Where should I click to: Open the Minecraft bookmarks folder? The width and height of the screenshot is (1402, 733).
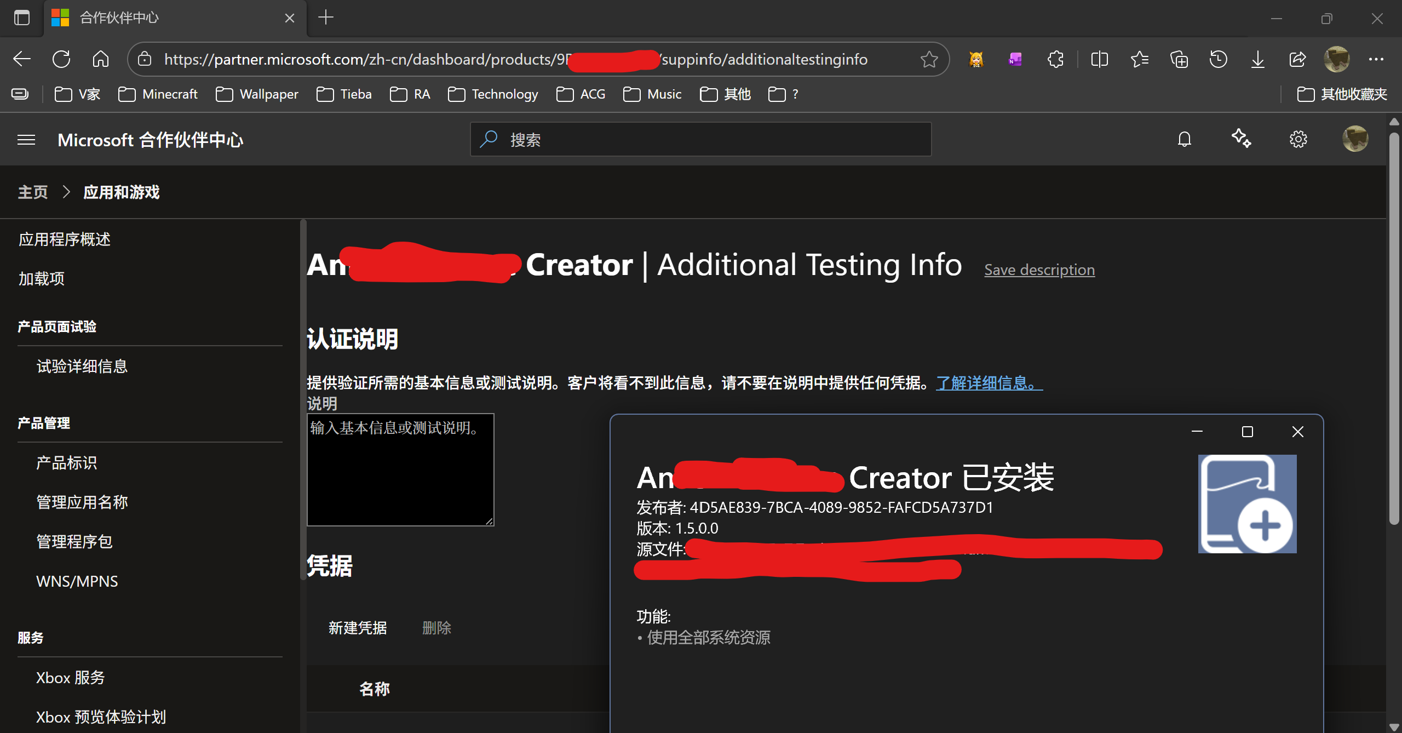(158, 94)
